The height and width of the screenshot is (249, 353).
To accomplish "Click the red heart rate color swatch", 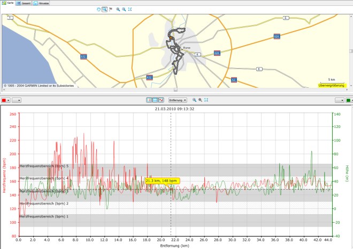I will [5, 100].
